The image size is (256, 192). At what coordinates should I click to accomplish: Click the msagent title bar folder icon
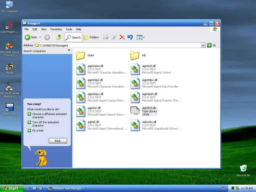25,23
